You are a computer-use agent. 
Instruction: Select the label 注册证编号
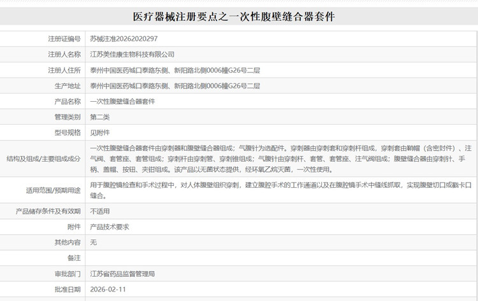coord(64,39)
